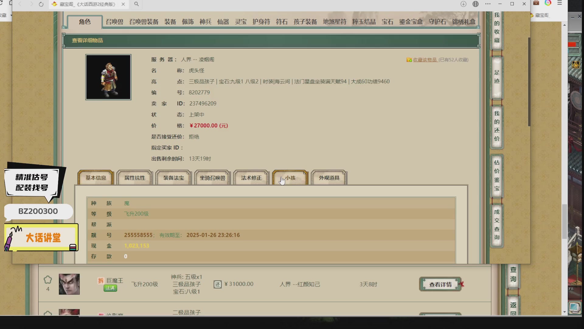Close the 藏宝阁 browser tab
The height and width of the screenshot is (329, 584).
click(123, 4)
